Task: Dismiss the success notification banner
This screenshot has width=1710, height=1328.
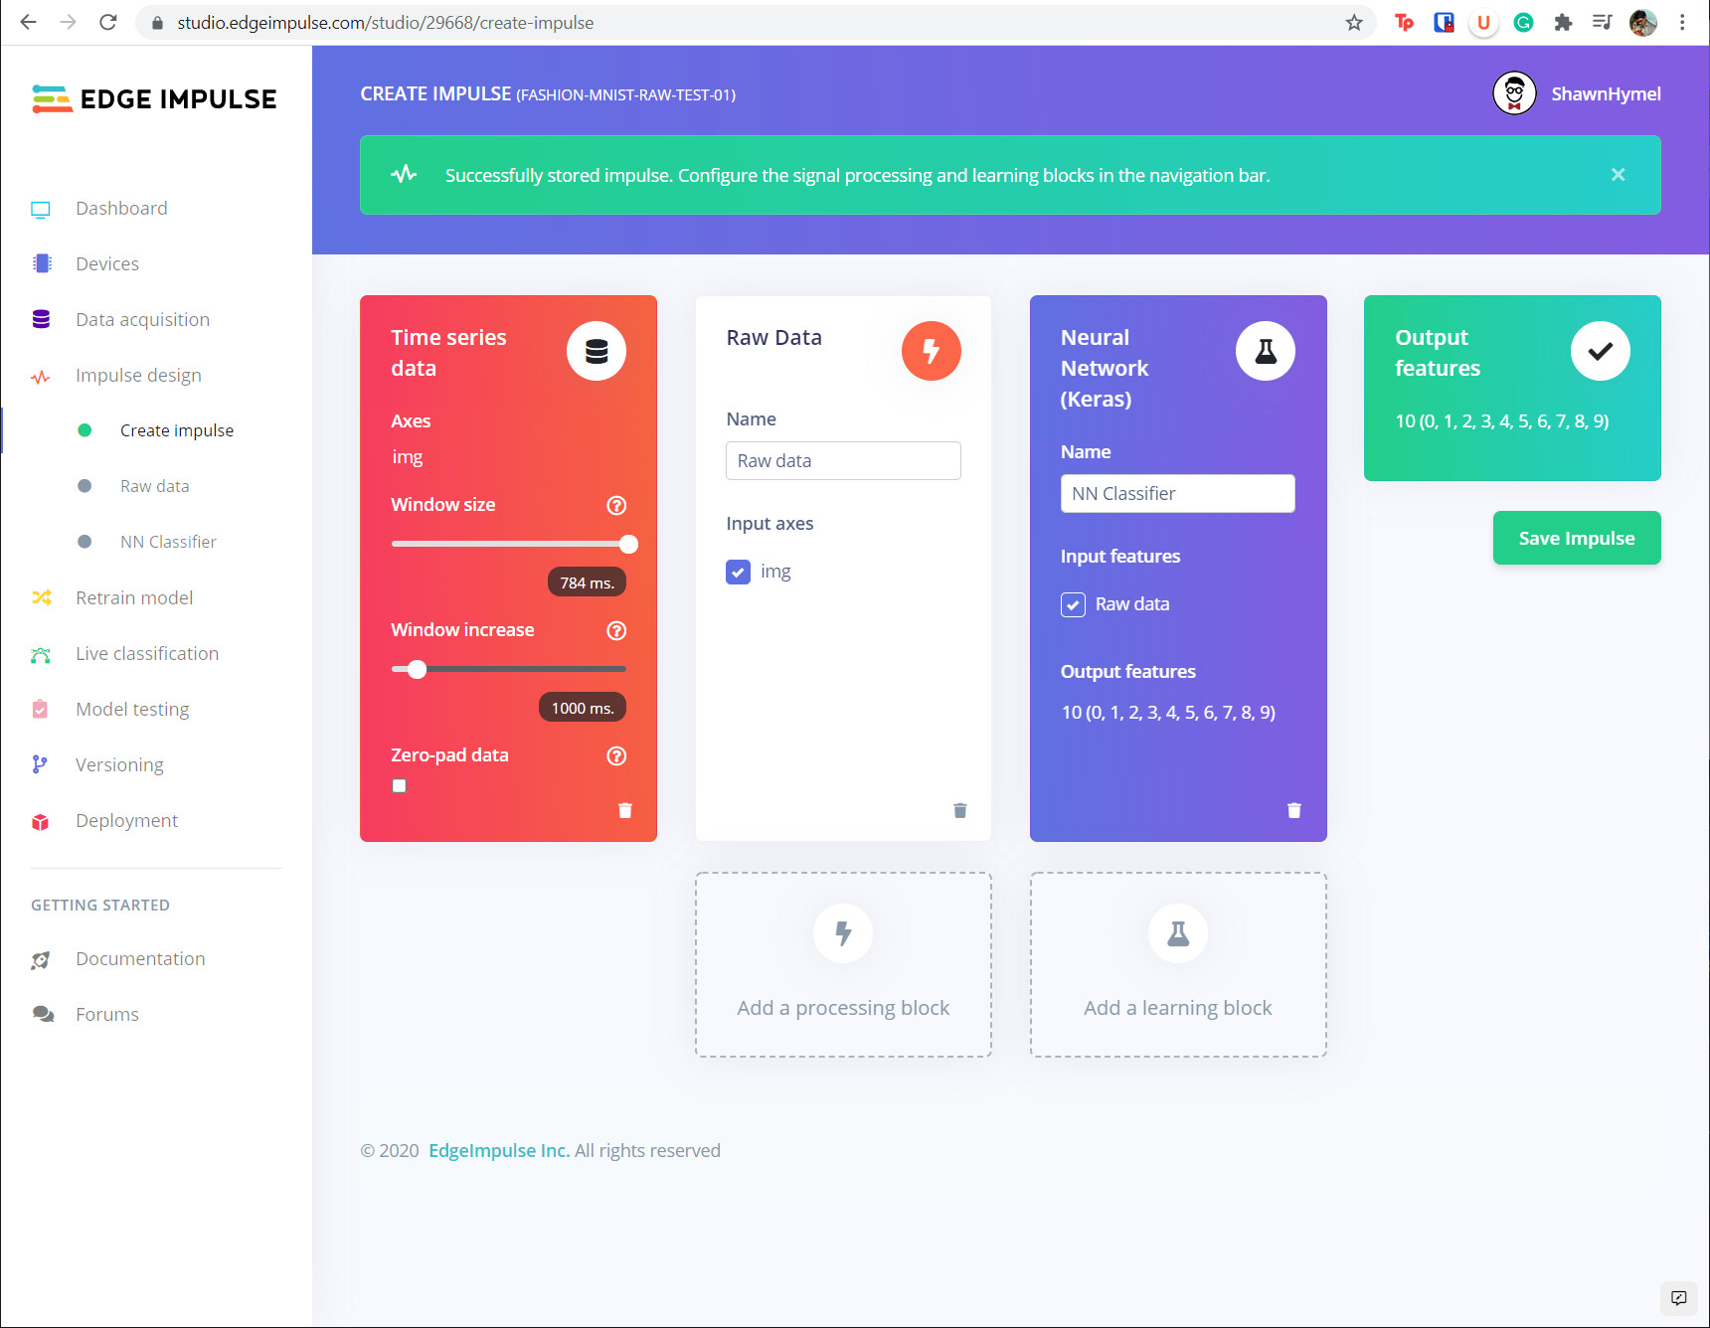Action: pyautogui.click(x=1618, y=175)
